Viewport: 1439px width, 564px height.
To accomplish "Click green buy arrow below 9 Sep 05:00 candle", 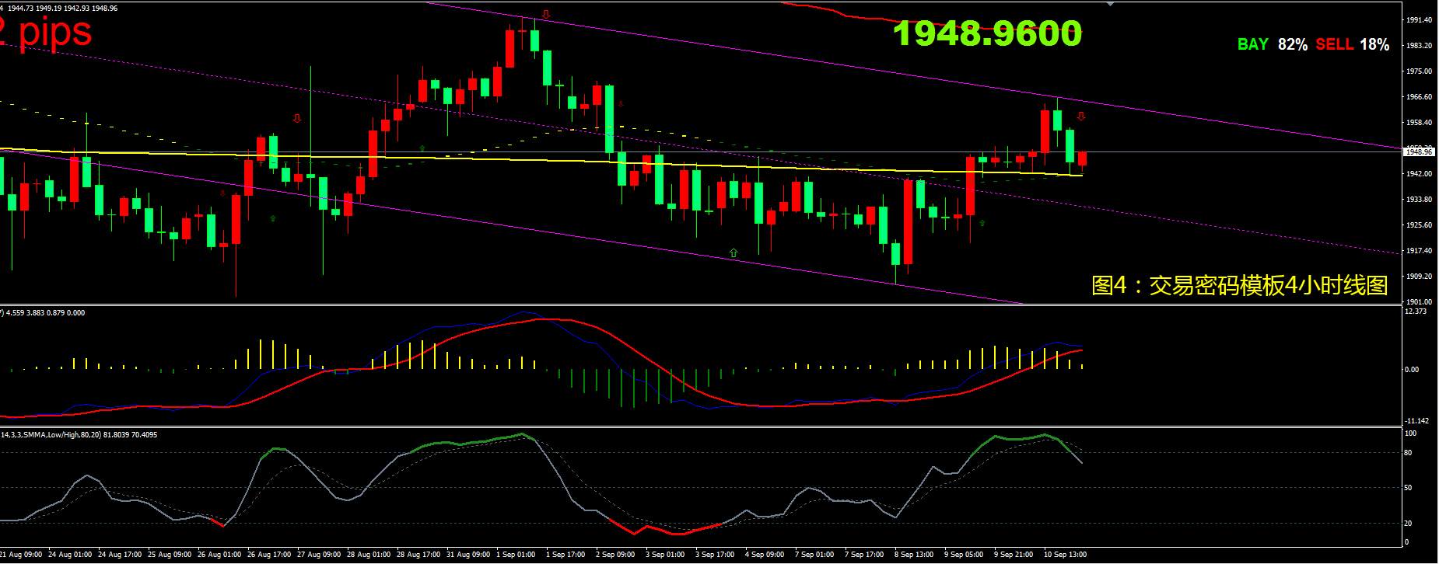I will click(982, 223).
